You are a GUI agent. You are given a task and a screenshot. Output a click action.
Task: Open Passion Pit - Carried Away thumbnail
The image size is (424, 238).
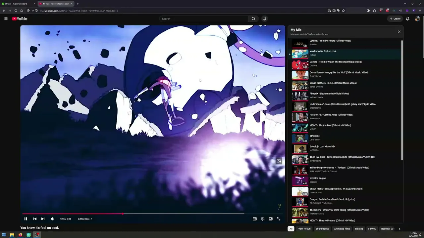pos(300,117)
